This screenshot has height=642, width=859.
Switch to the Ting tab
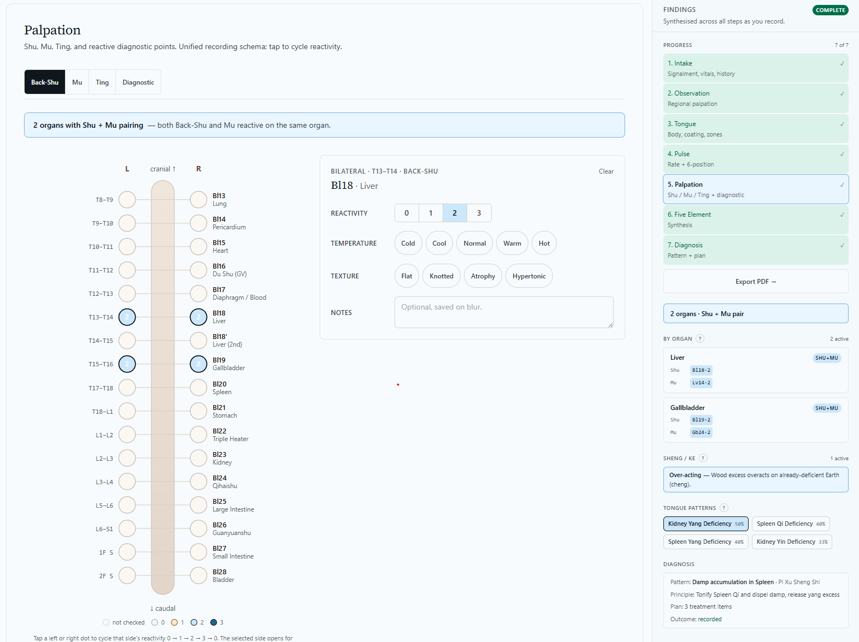[x=102, y=82]
